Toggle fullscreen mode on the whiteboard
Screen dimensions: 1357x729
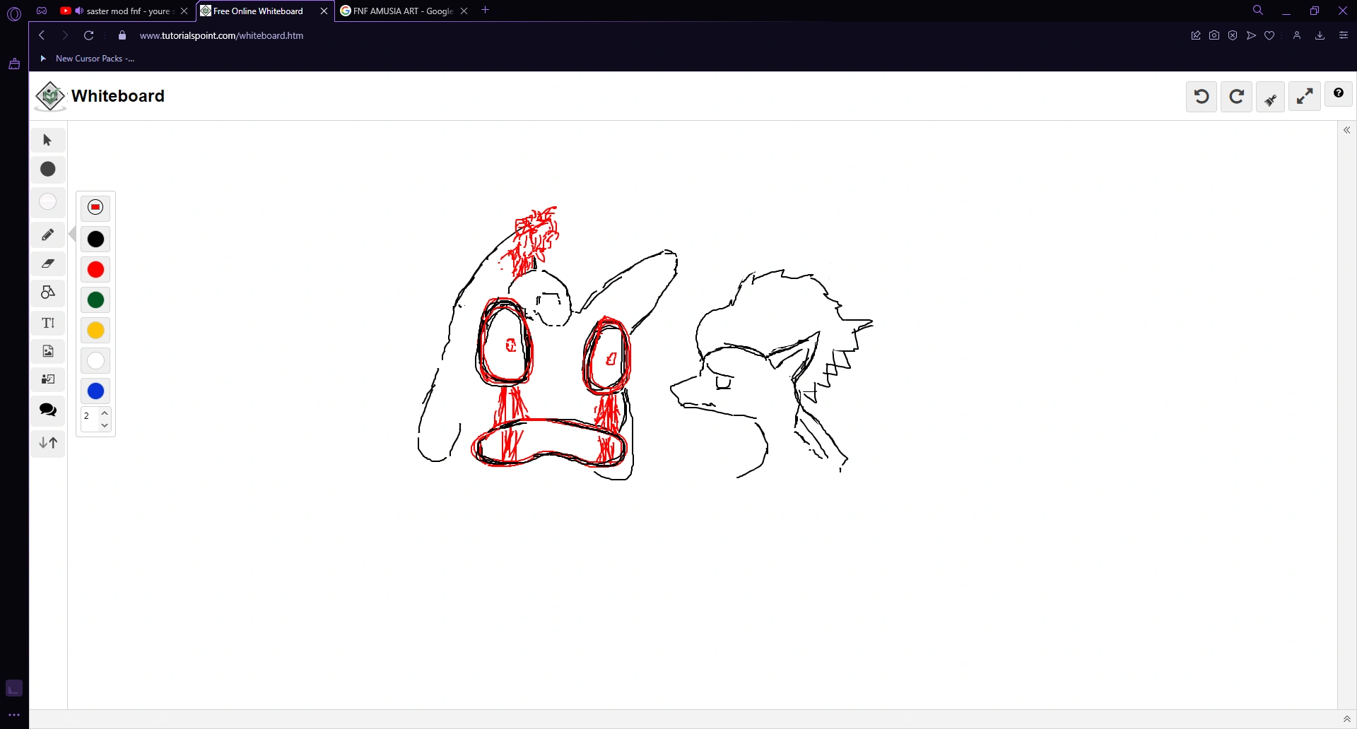point(1304,96)
